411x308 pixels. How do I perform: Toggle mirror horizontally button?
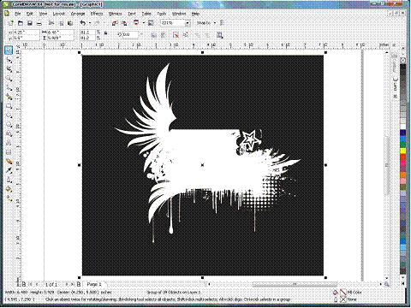point(153,35)
